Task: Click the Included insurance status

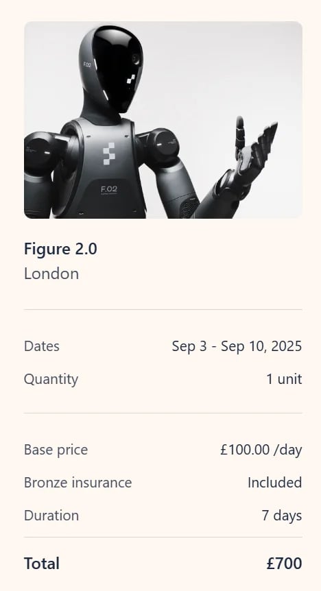Action: [275, 483]
